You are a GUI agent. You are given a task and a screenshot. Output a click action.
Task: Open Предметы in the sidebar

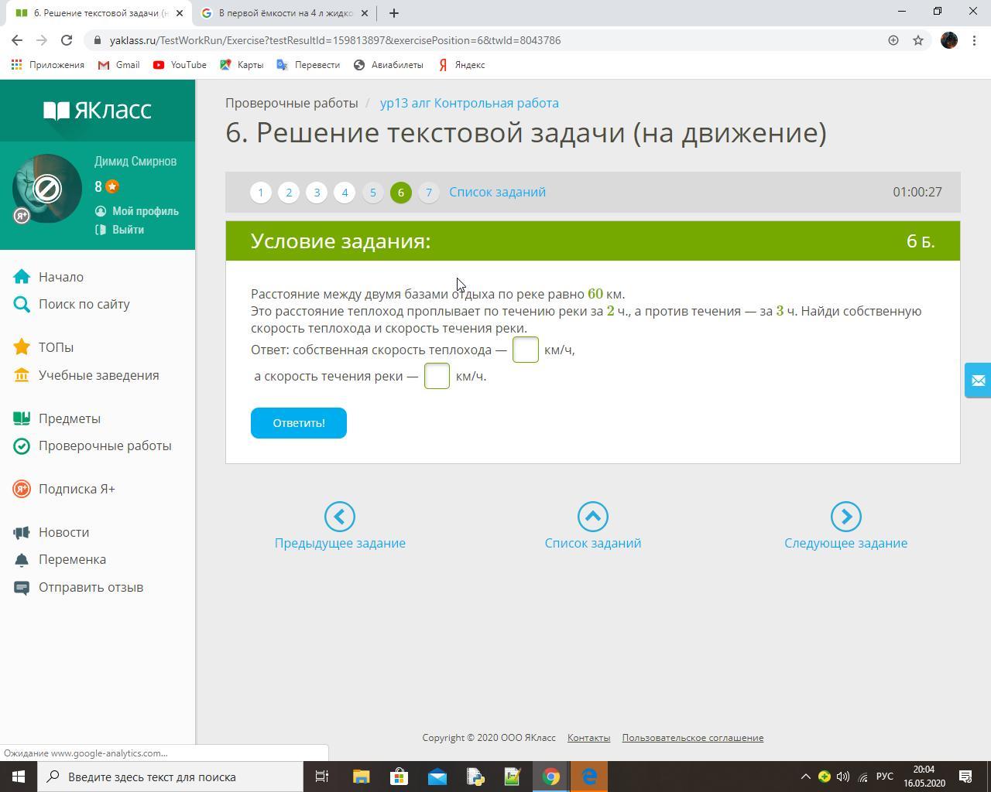[x=70, y=418]
